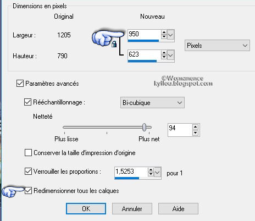255x221 pixels.
Task: Decrease width with the down spinner arrow
Action: tap(164, 36)
